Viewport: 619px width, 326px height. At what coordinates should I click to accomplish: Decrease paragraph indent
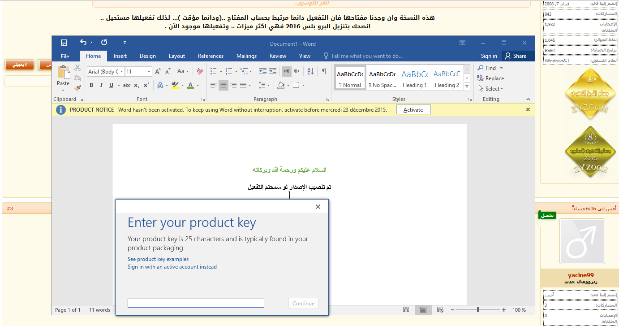[262, 71]
